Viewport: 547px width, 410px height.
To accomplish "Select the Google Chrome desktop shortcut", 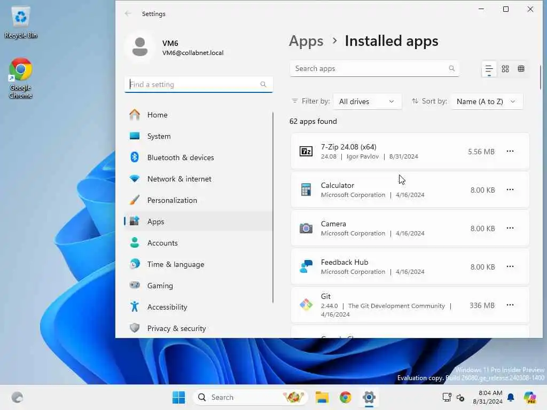I will click(21, 78).
